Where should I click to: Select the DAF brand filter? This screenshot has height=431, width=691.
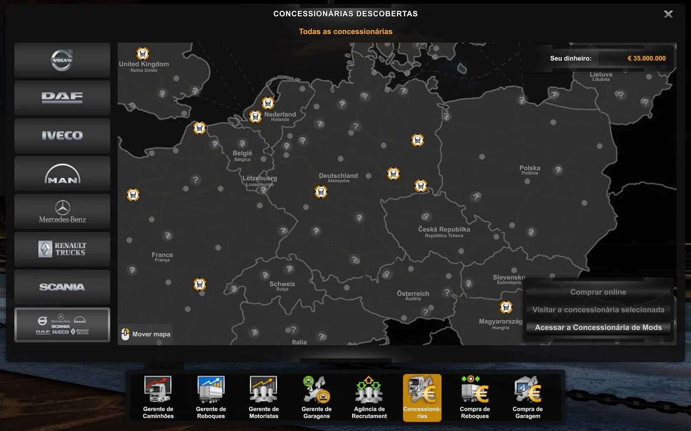pos(62,98)
